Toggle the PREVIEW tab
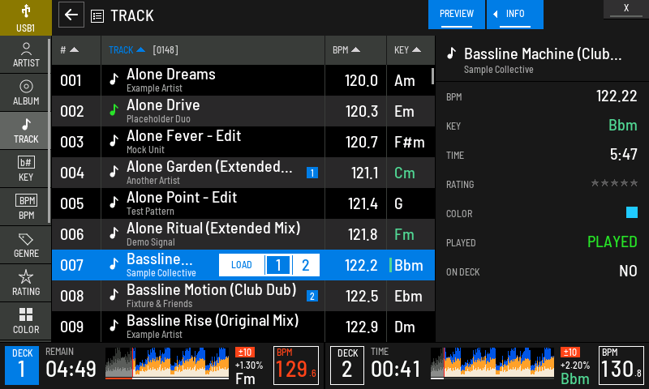The image size is (649, 389). coord(456,15)
